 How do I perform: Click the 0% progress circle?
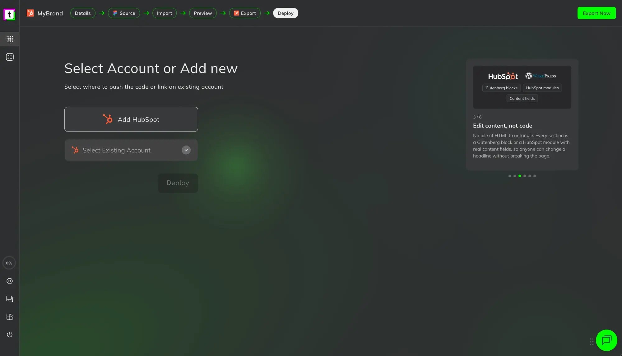tap(9, 263)
